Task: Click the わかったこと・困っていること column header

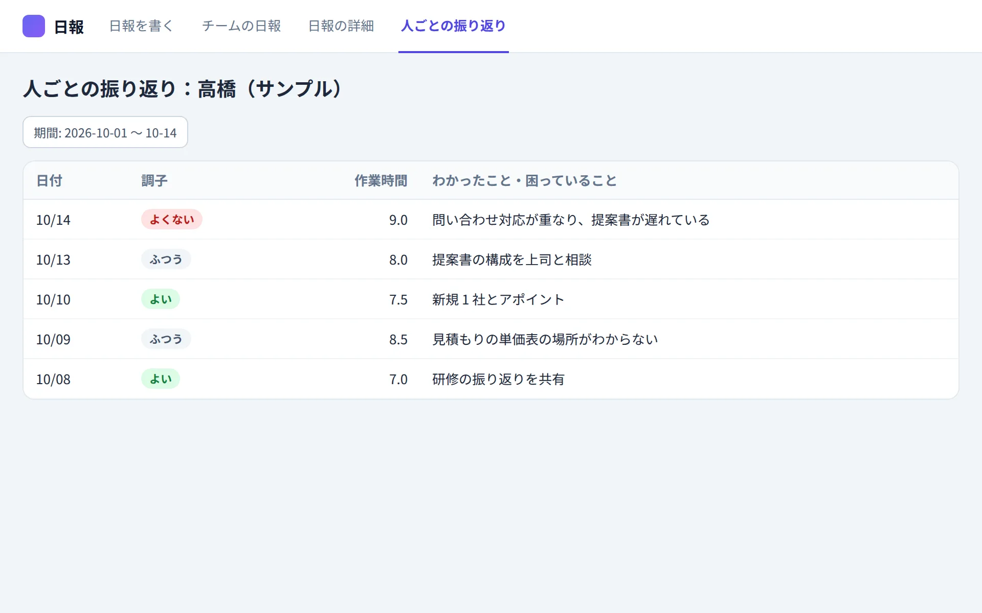Action: 525,181
